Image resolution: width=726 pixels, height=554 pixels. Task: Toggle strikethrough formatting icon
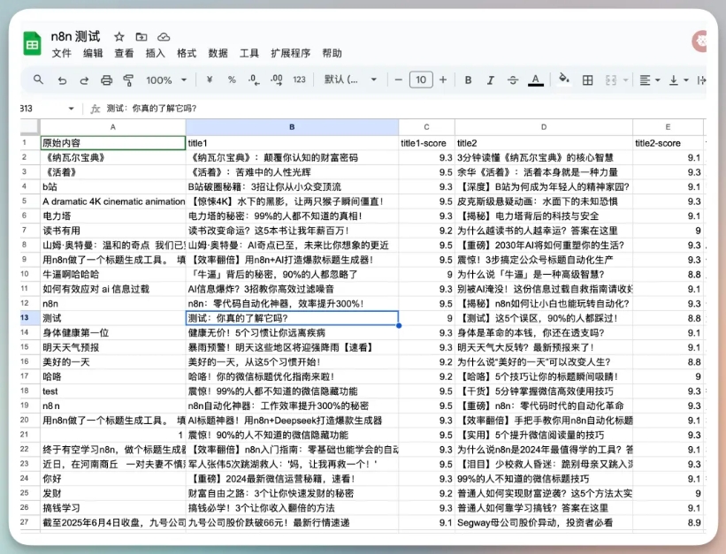(513, 80)
